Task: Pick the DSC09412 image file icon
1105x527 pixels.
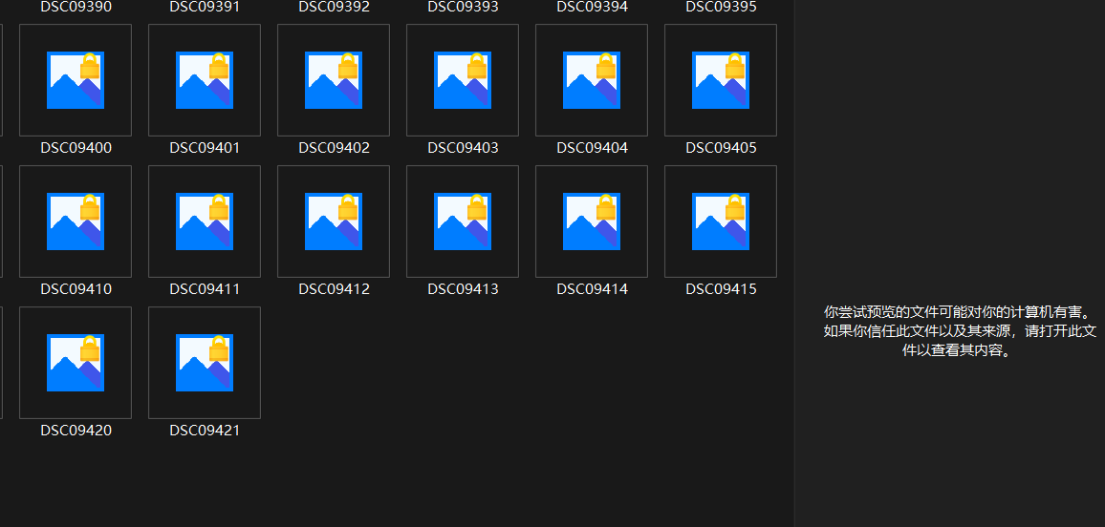Action: click(334, 221)
